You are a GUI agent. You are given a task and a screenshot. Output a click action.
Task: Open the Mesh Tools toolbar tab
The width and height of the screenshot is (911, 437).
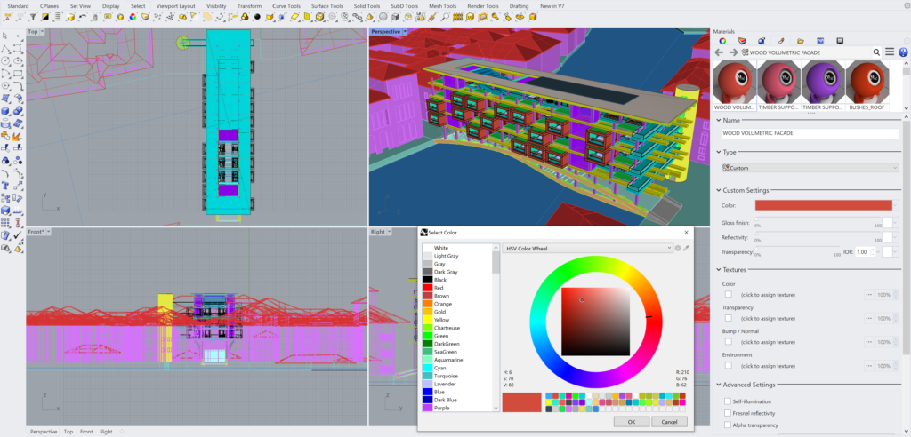coord(443,6)
